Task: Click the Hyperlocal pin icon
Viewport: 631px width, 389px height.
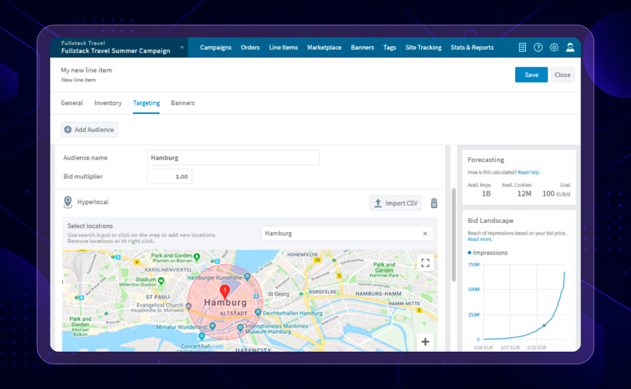Action: click(x=67, y=202)
